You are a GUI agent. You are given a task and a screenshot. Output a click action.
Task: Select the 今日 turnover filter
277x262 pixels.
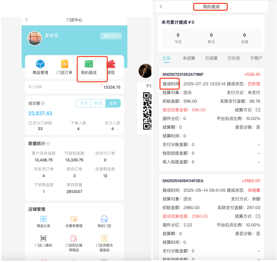click(83, 103)
